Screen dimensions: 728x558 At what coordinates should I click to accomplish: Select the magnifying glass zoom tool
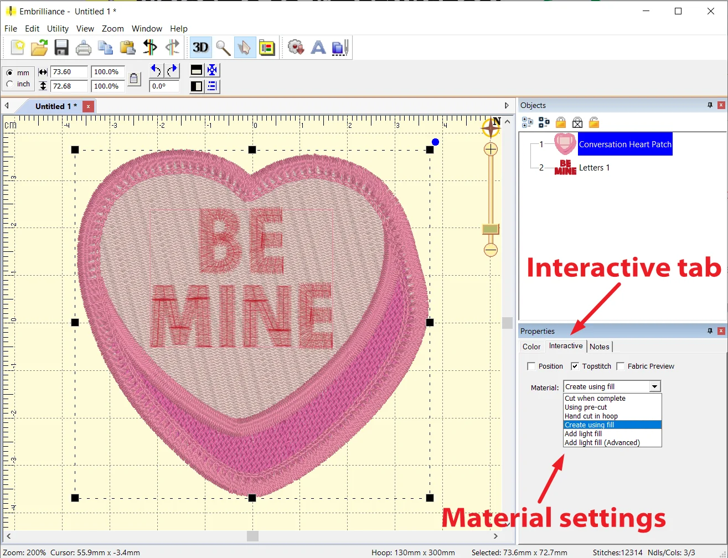tap(223, 48)
